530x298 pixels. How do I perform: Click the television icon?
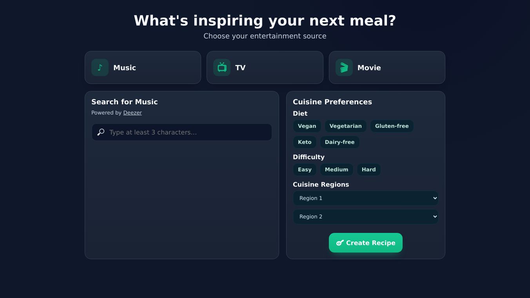222,67
